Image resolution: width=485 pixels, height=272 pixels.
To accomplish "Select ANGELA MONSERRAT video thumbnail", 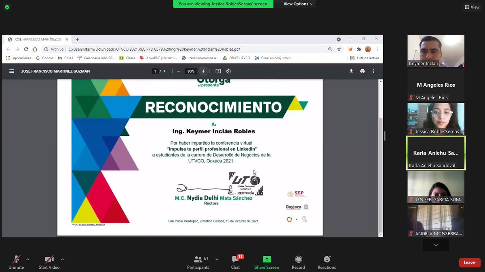I will click(x=436, y=221).
